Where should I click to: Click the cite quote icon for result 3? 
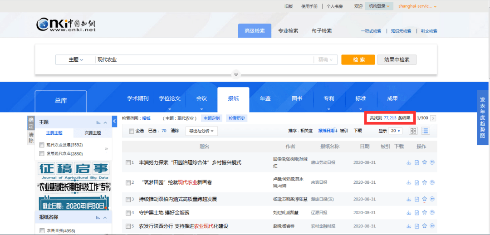(x=432, y=199)
